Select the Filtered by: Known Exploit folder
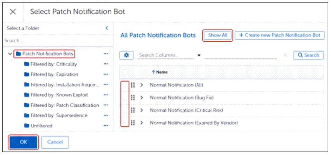 click(59, 95)
